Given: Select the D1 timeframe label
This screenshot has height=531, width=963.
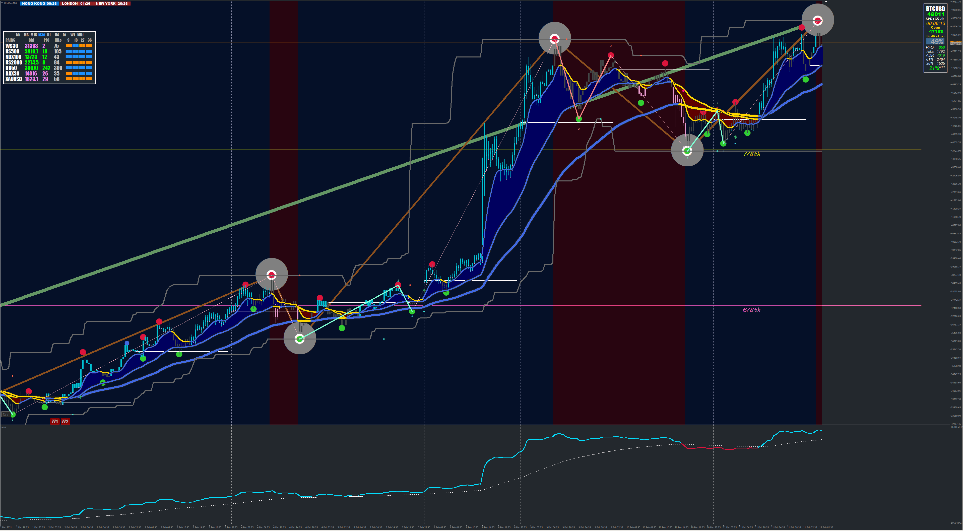Looking at the screenshot, I should [64, 35].
